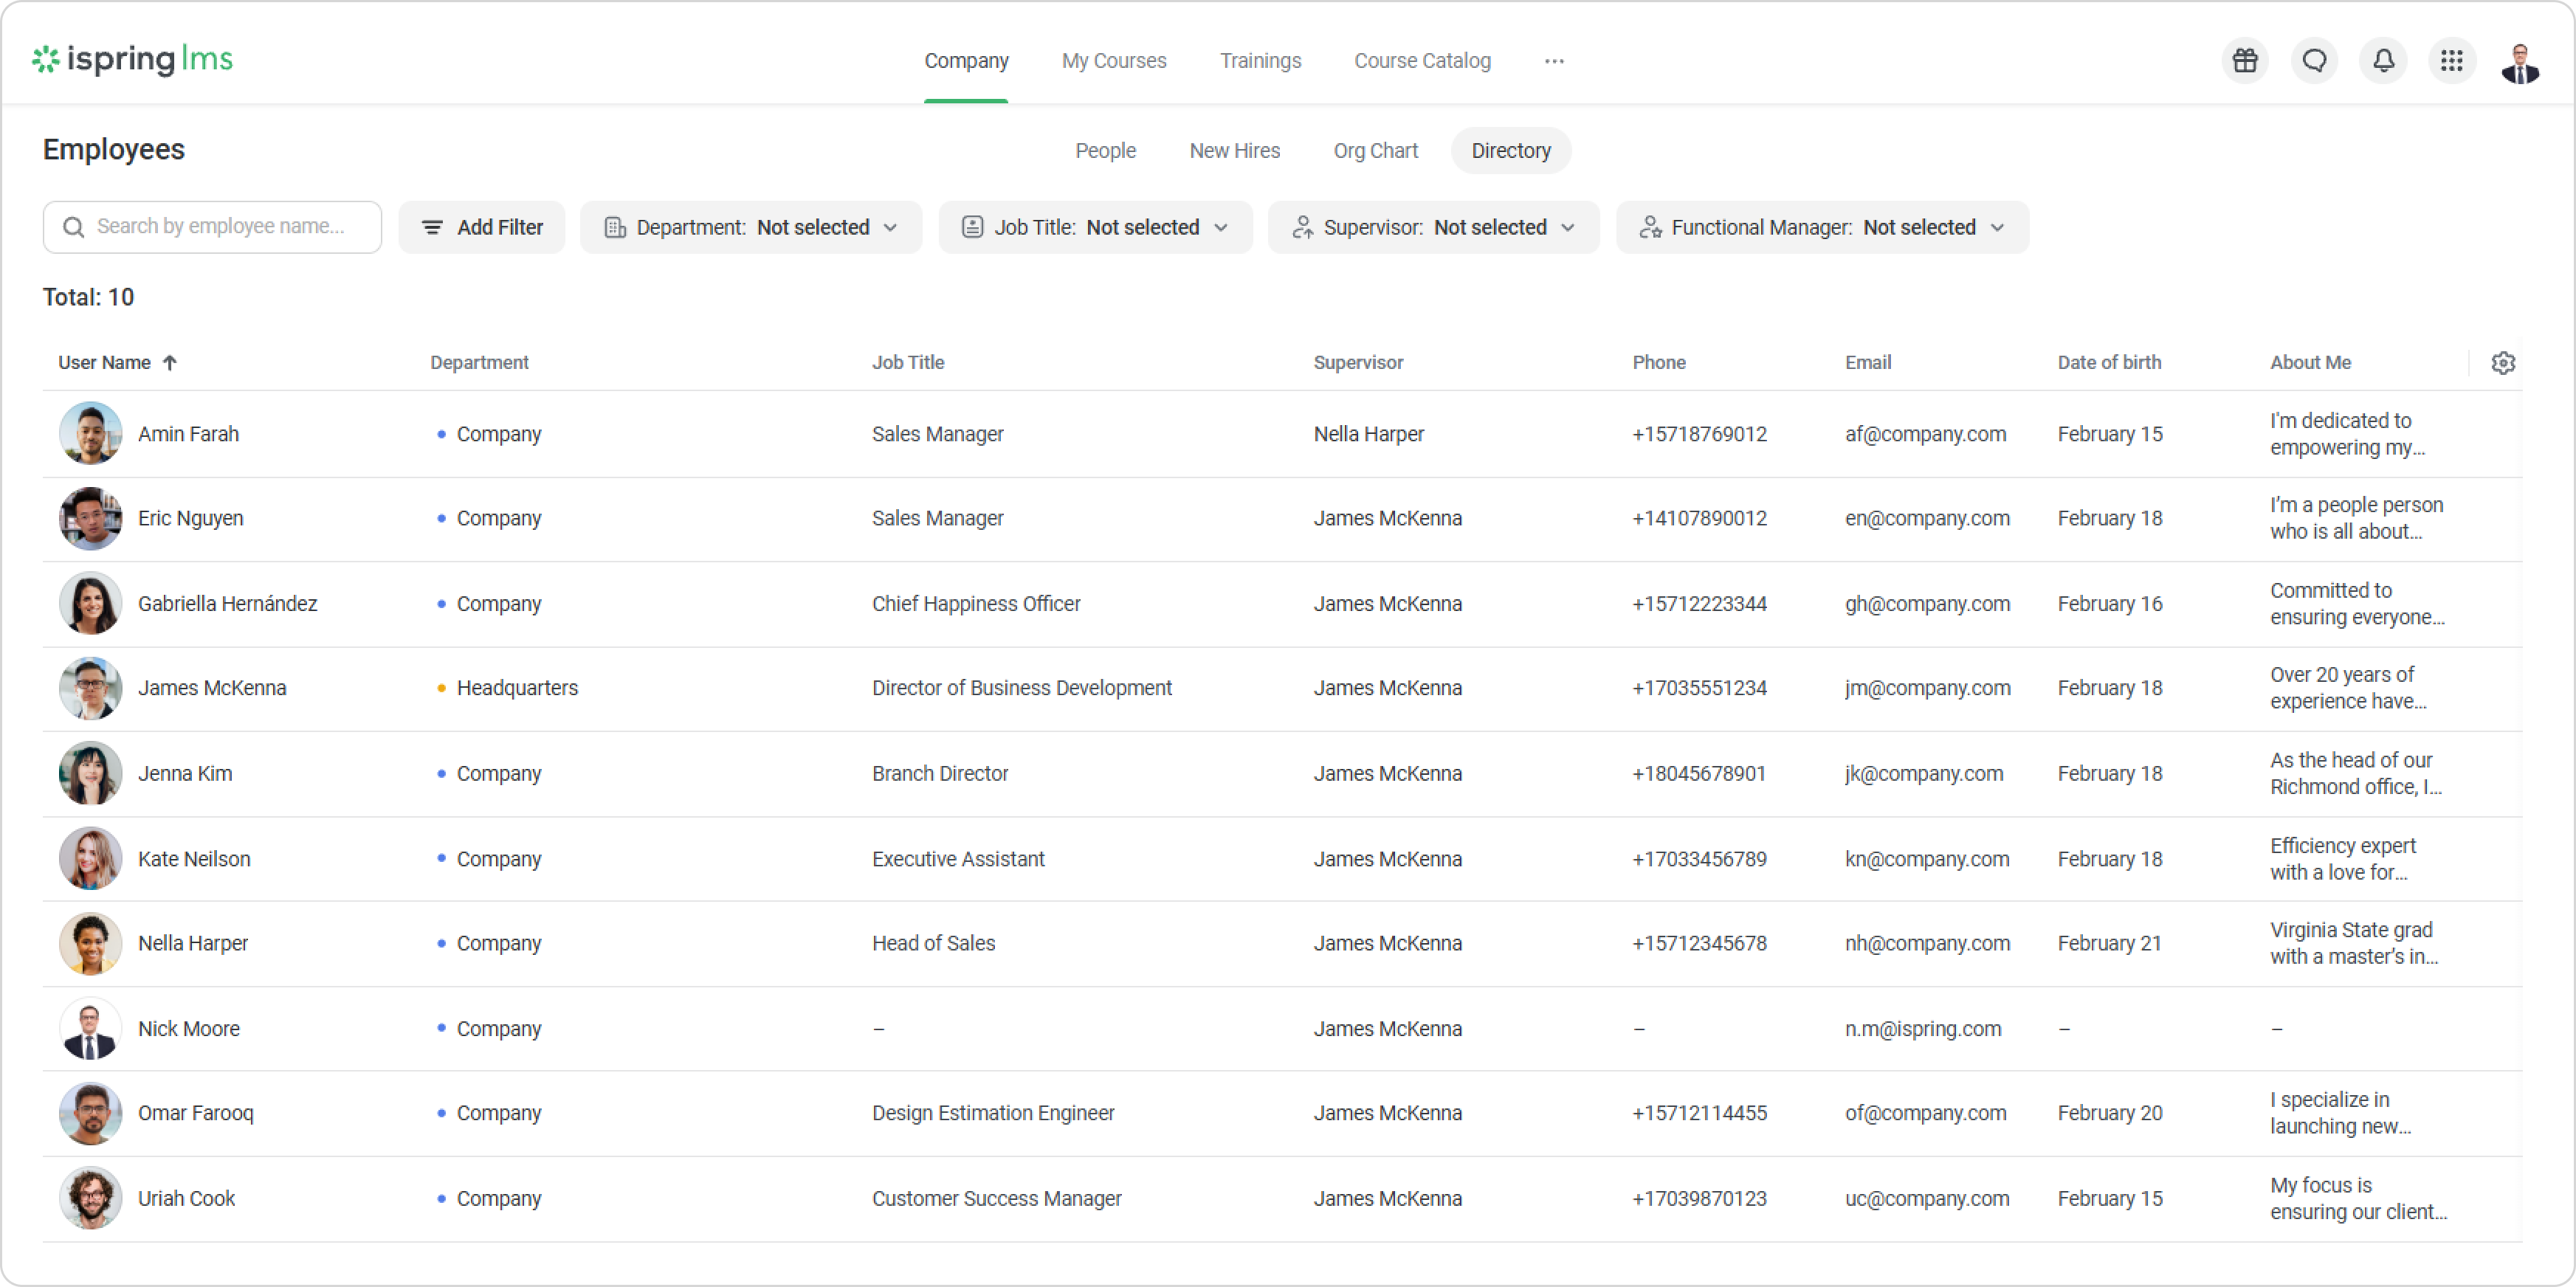The width and height of the screenshot is (2576, 1287).
Task: Switch to the Org Chart tab
Action: [x=1375, y=151]
